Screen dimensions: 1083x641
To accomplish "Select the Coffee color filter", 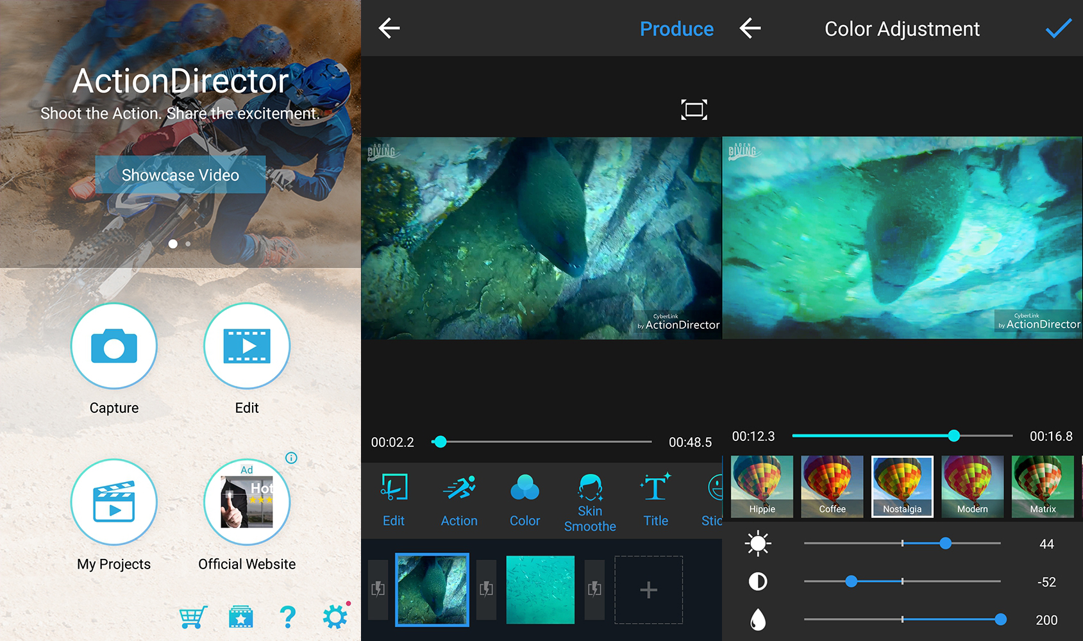I will (832, 487).
